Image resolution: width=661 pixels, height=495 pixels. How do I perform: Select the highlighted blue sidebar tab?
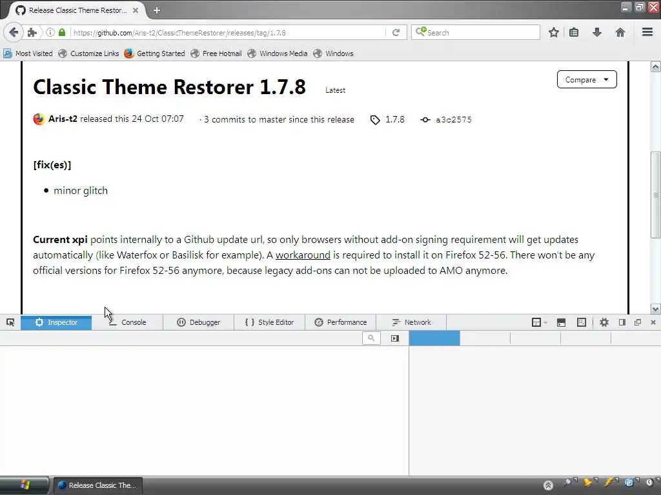434,338
